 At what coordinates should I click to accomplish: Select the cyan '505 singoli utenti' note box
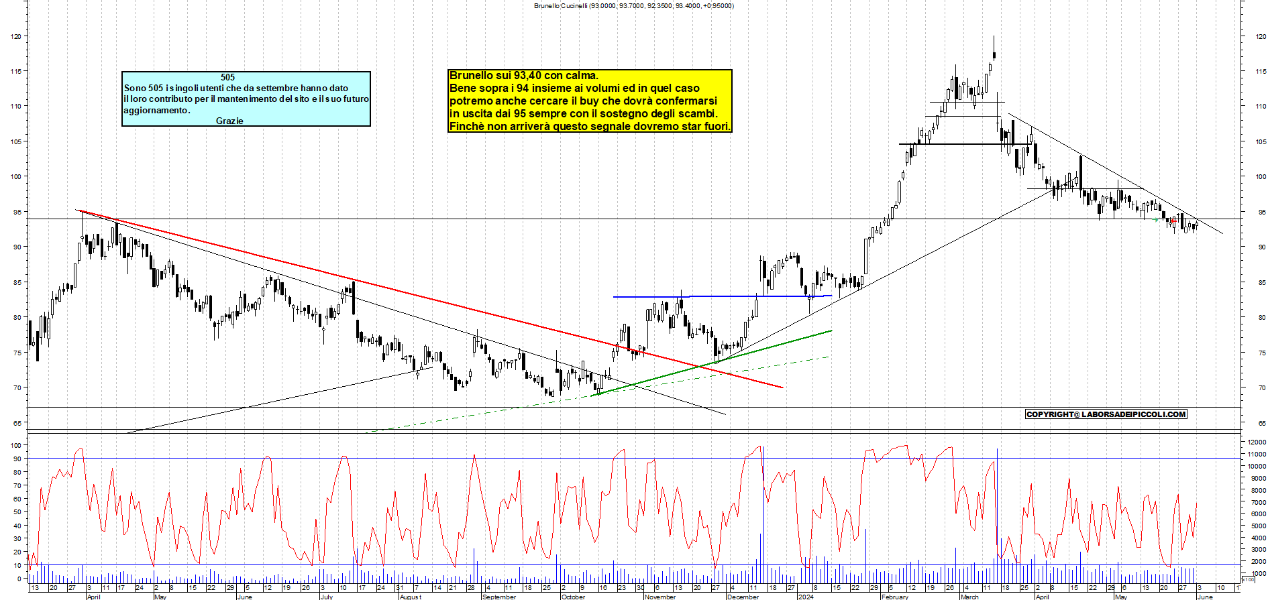pyautogui.click(x=246, y=99)
